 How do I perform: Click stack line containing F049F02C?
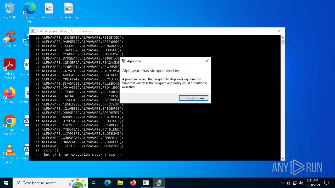tap(79, 50)
